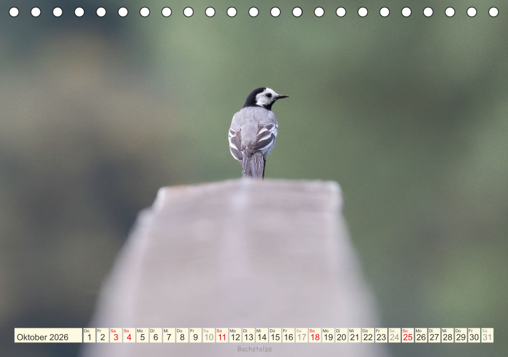Select Thursday 1 in the calendar strip
Screen dimensions: 508x357
tap(89, 337)
